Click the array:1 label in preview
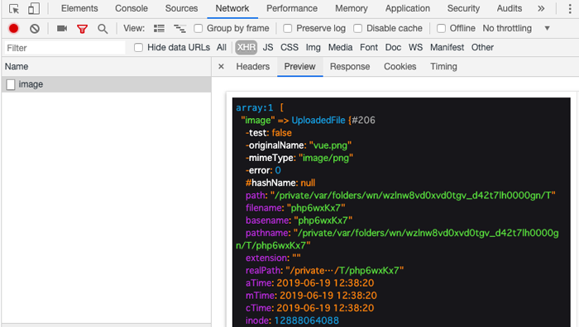This screenshot has height=327, width=579. [255, 107]
